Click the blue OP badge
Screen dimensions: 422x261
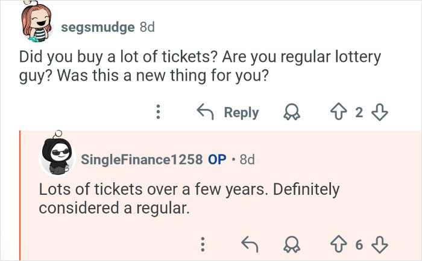pos(217,160)
